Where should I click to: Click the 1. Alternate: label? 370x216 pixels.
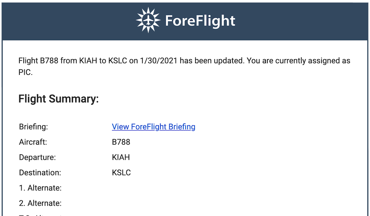(x=40, y=188)
